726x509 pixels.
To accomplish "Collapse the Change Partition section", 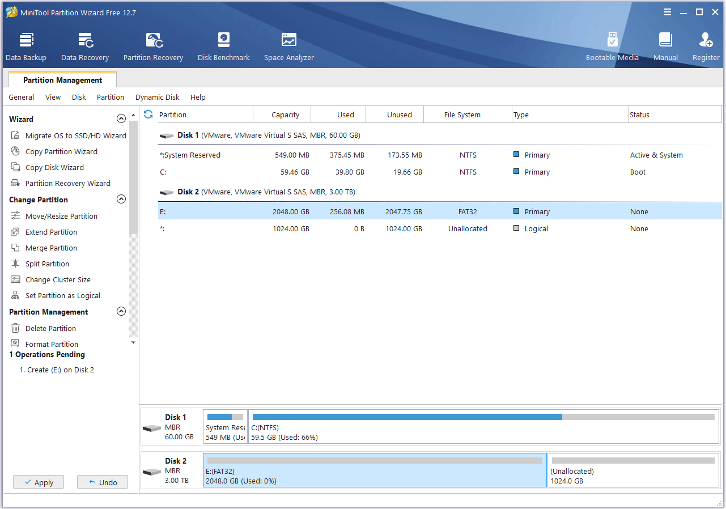I will click(121, 200).
